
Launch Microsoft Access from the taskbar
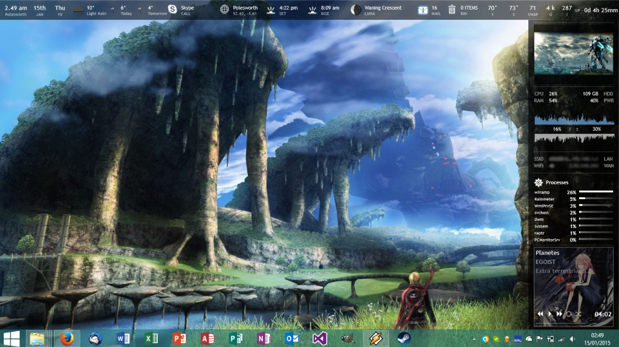(207, 339)
